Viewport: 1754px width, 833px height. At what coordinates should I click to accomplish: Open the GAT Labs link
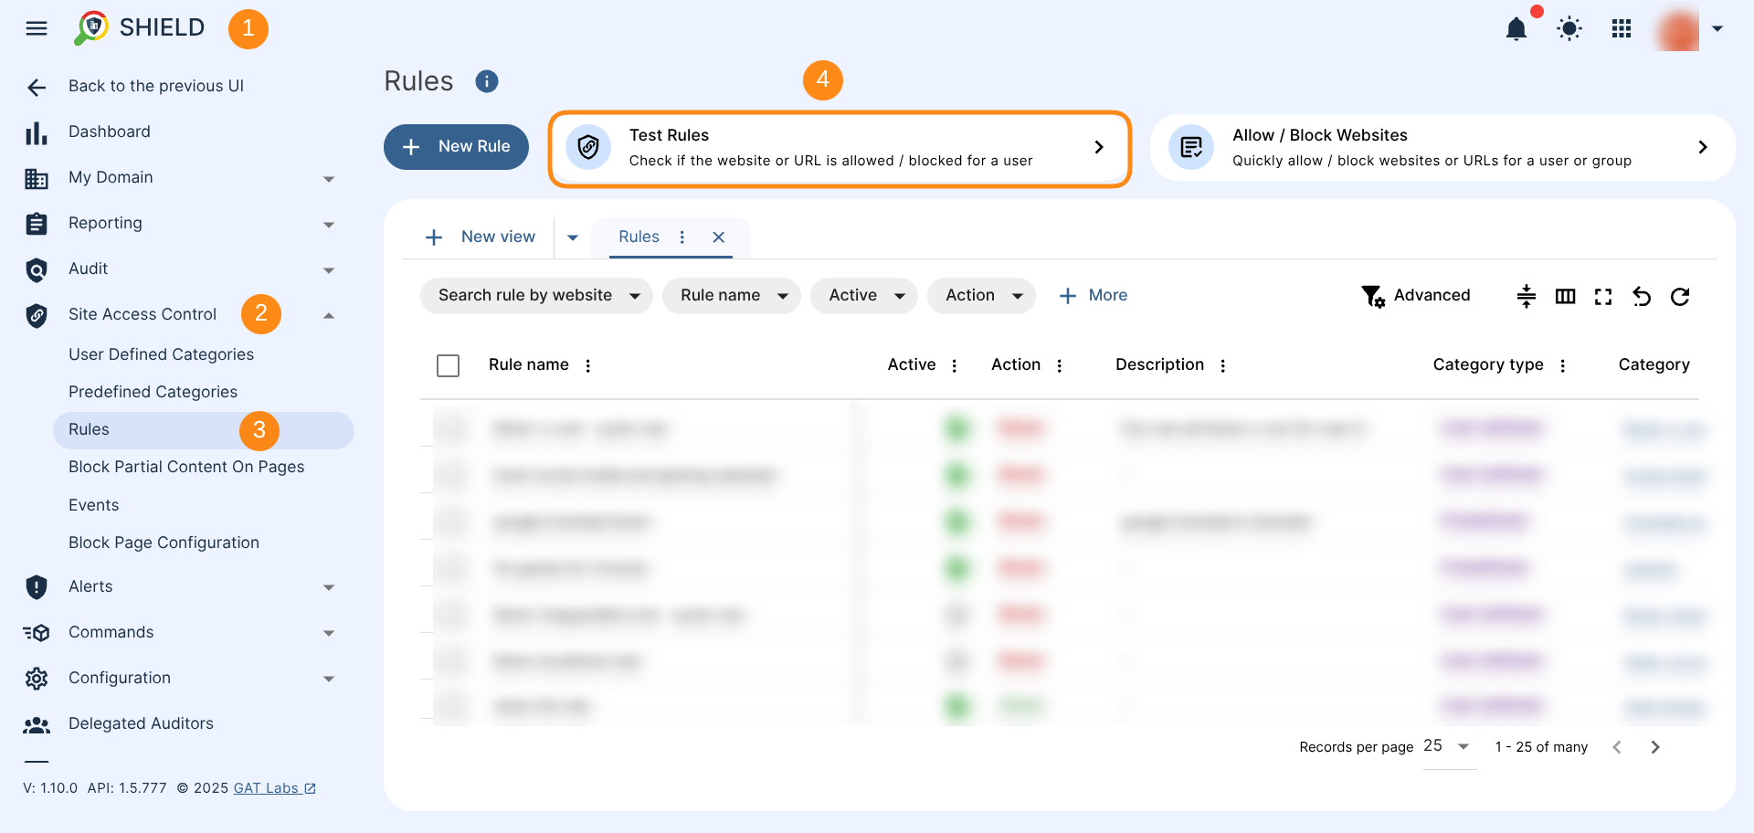(274, 788)
